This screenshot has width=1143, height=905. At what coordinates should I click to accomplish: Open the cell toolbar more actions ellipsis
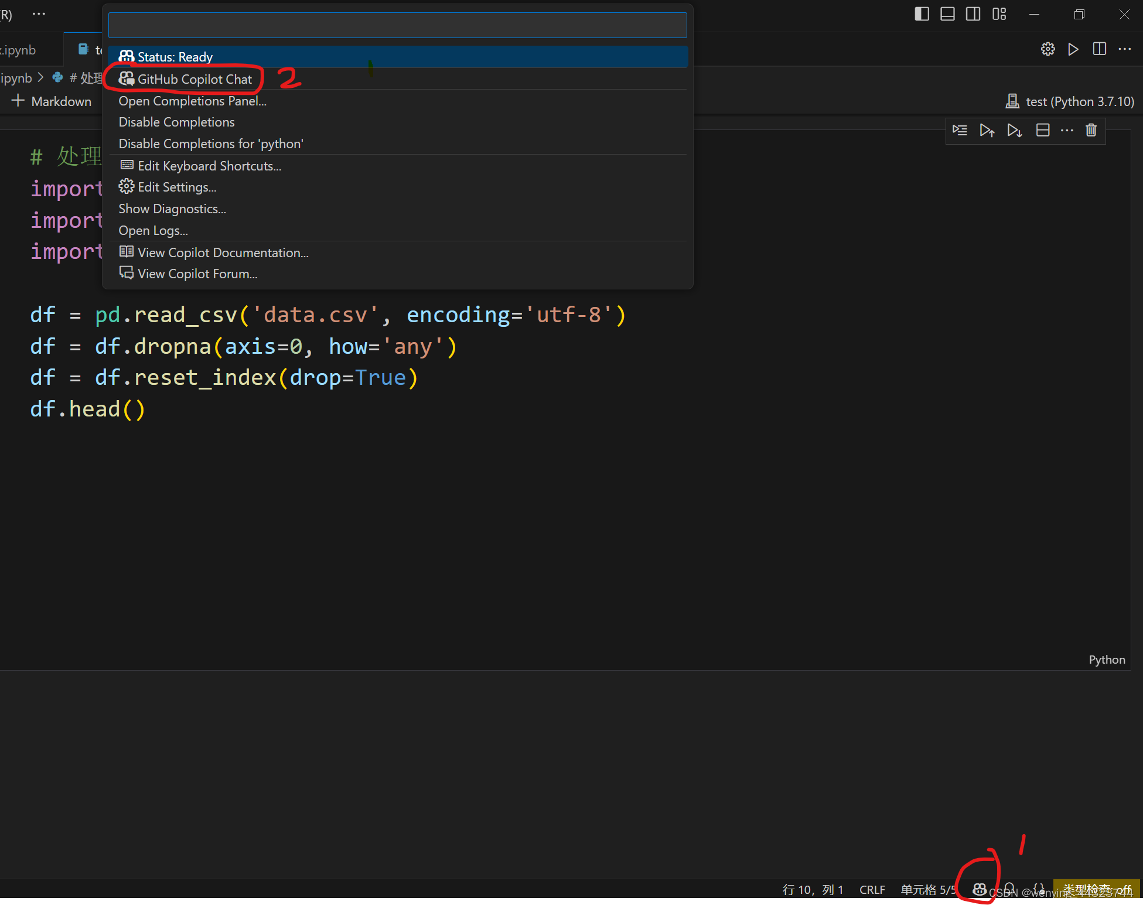(1067, 130)
